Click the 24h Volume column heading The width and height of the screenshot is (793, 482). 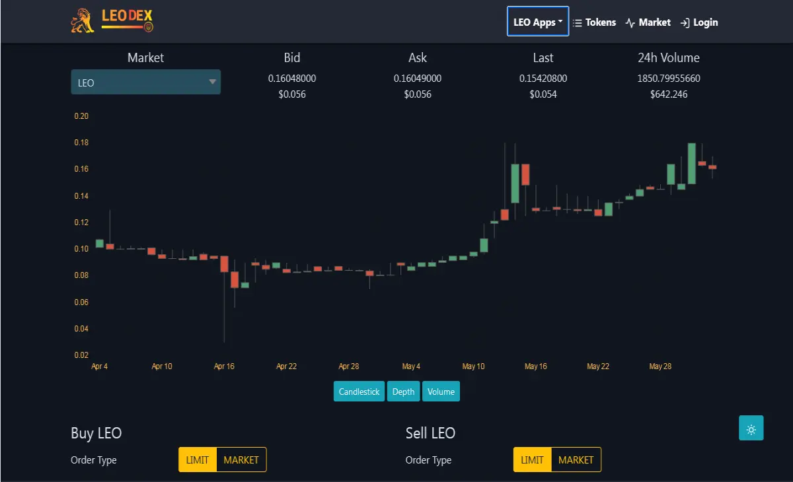point(669,57)
